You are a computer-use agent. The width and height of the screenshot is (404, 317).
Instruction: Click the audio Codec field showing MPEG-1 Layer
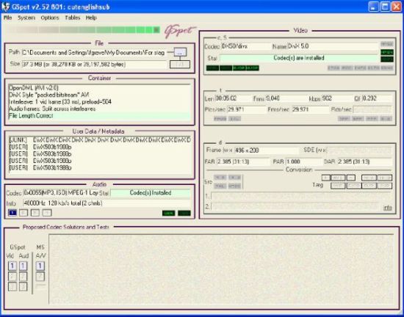coord(60,193)
